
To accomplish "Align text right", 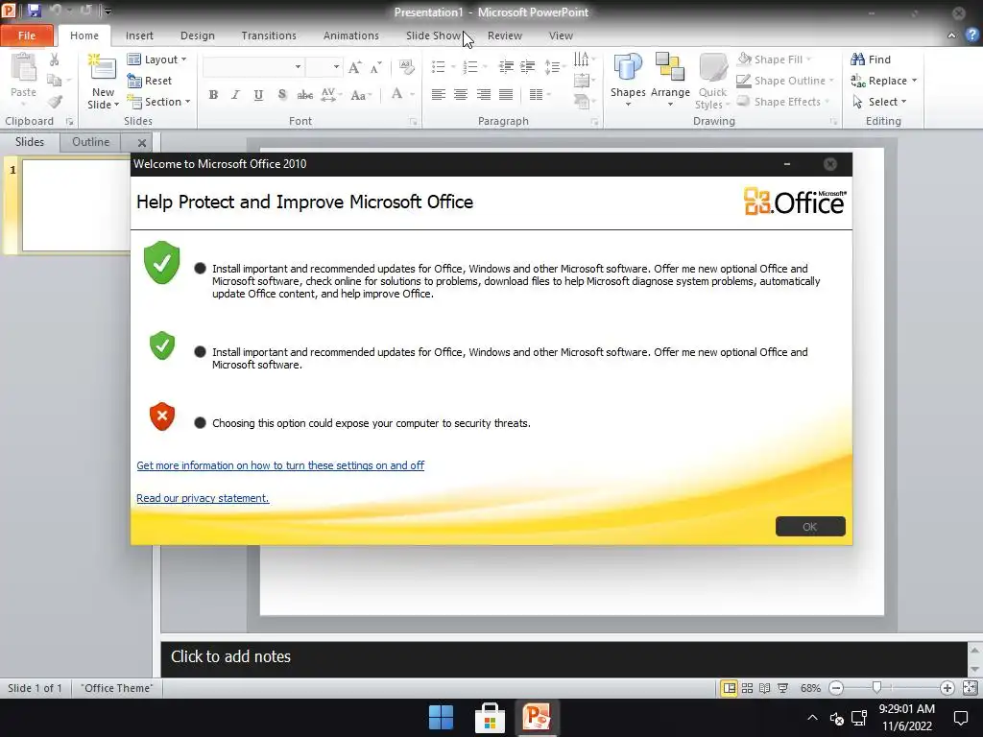I will pos(484,95).
